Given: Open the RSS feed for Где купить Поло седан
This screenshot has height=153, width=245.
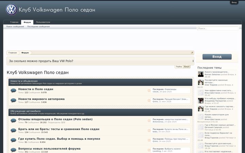Looking at the screenshot, I should click(149, 140).
